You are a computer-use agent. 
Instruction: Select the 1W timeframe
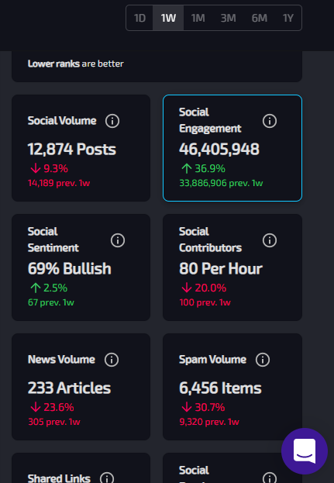click(168, 18)
